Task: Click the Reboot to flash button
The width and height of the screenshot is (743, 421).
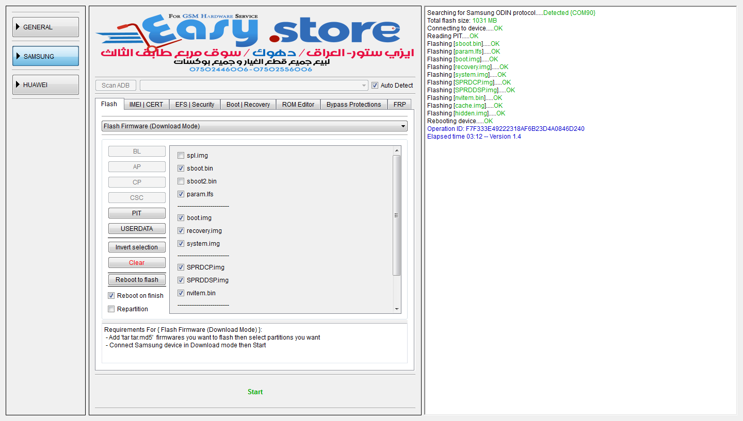Action: 137,280
